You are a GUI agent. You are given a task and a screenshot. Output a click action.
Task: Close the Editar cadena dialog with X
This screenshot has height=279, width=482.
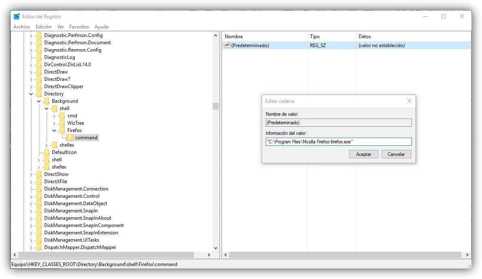click(x=409, y=101)
